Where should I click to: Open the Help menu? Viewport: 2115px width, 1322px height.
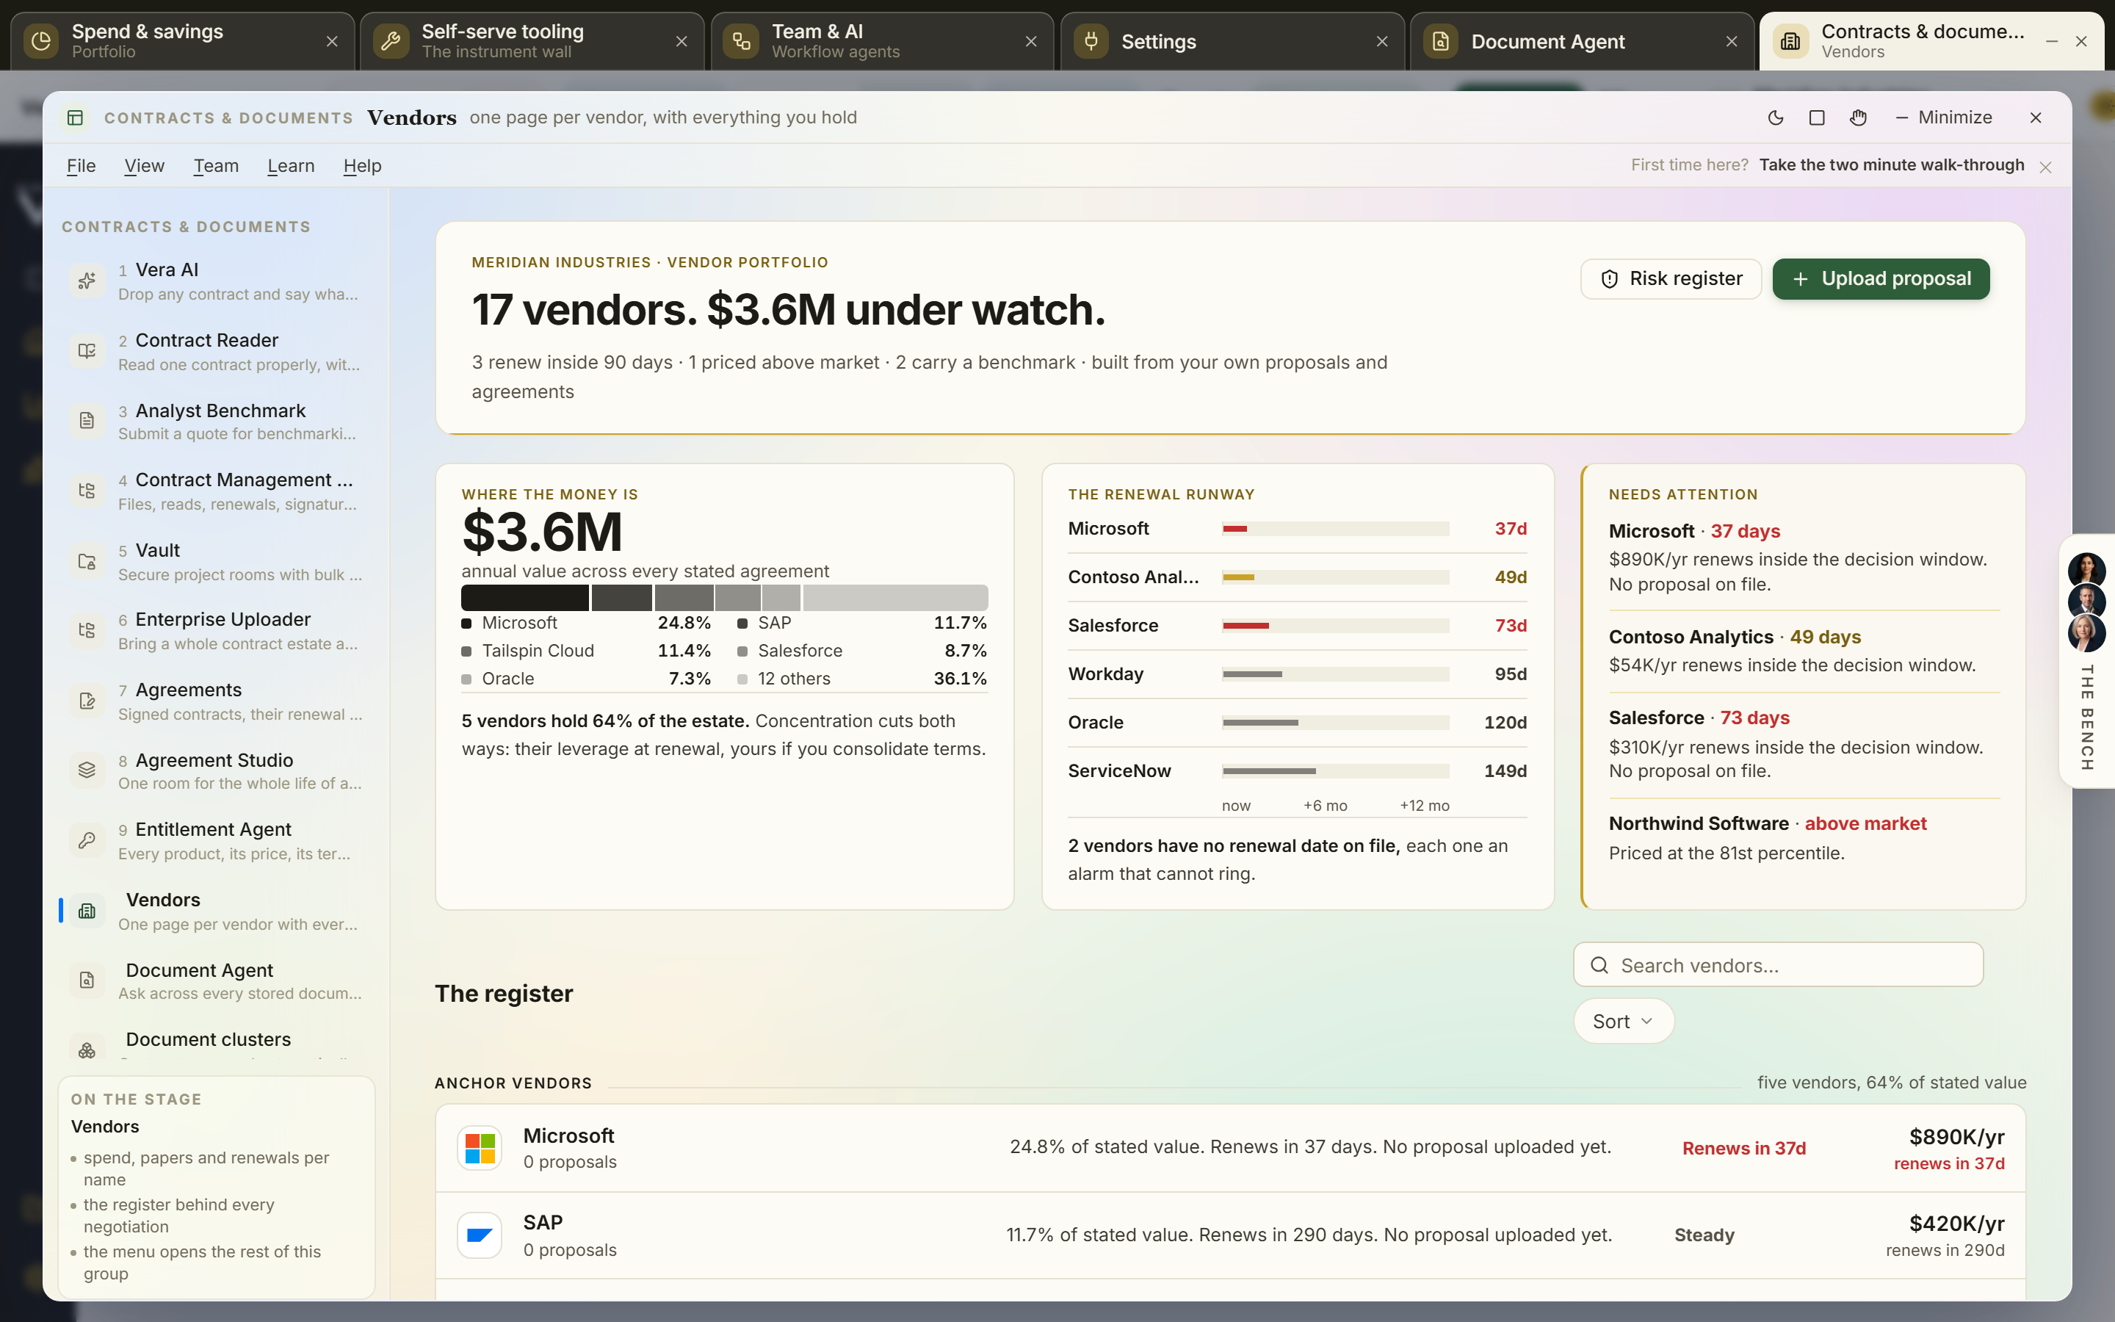pos(363,166)
